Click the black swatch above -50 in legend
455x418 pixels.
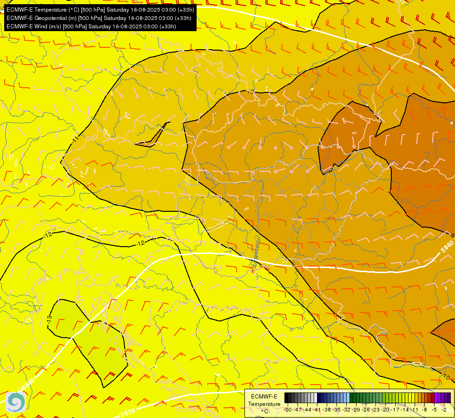tap(286, 398)
